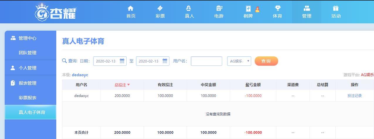Open the end date calendar picker icon
The width and height of the screenshot is (374, 139).
[165, 61]
